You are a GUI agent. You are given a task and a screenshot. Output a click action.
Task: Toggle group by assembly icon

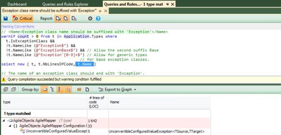(44, 89)
